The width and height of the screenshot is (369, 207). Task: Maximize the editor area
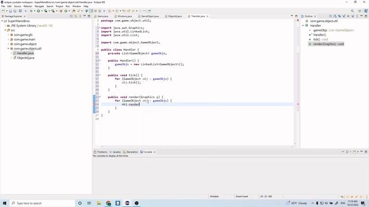[x=296, y=16]
